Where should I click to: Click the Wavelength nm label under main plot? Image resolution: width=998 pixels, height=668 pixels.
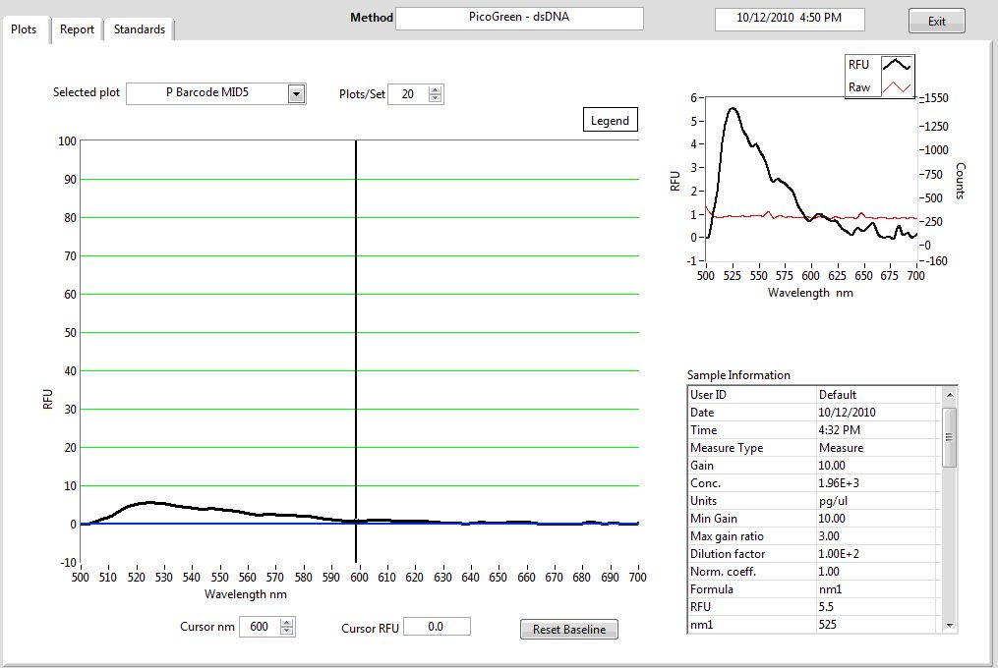click(246, 594)
